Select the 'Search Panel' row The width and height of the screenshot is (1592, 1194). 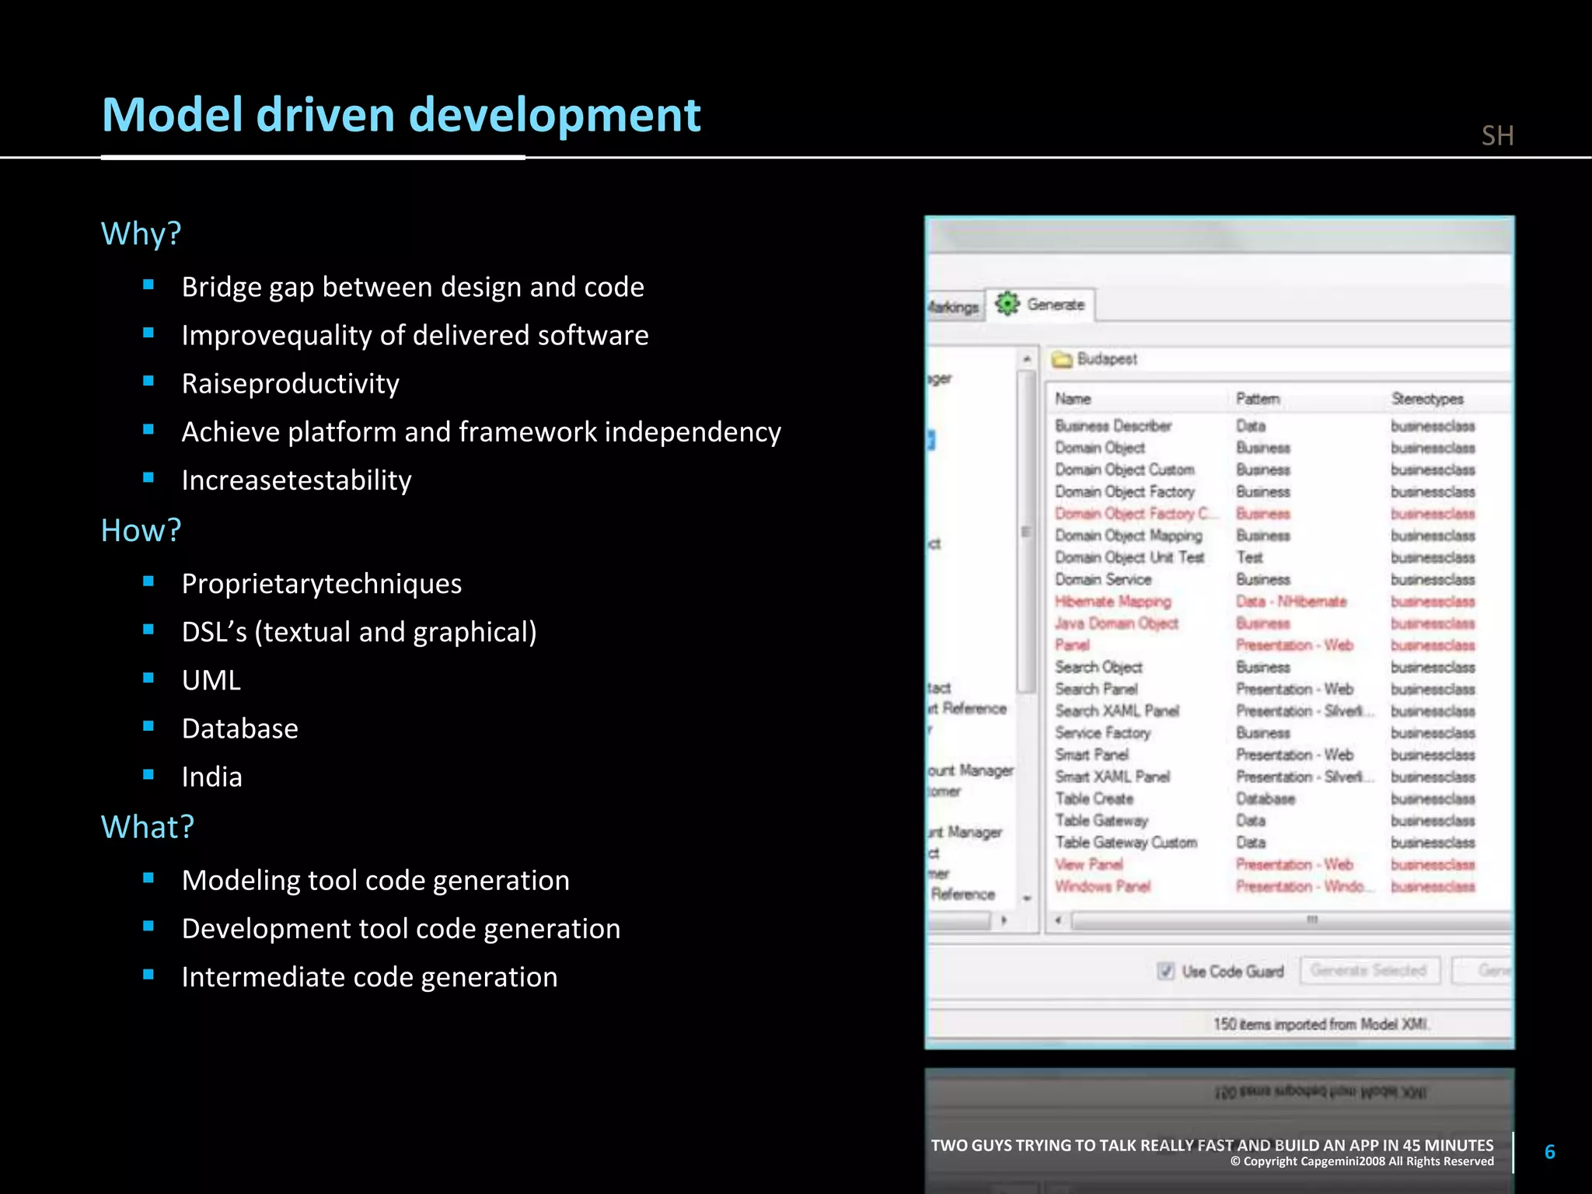(1265, 689)
